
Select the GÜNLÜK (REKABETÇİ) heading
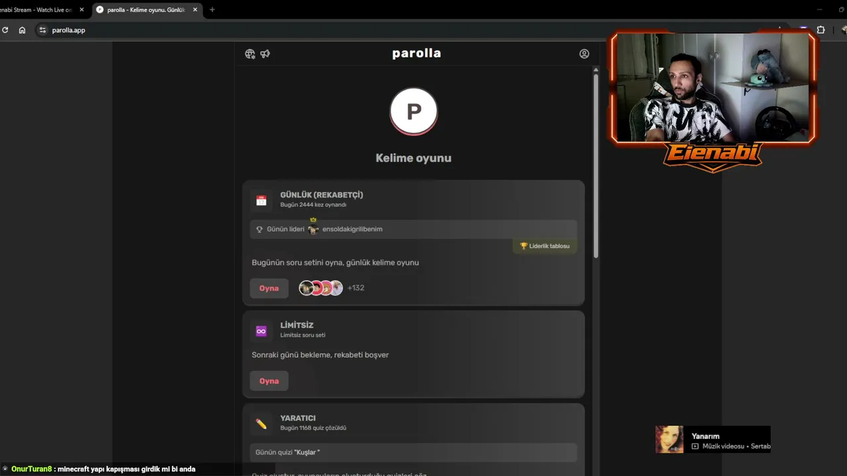tap(322, 195)
